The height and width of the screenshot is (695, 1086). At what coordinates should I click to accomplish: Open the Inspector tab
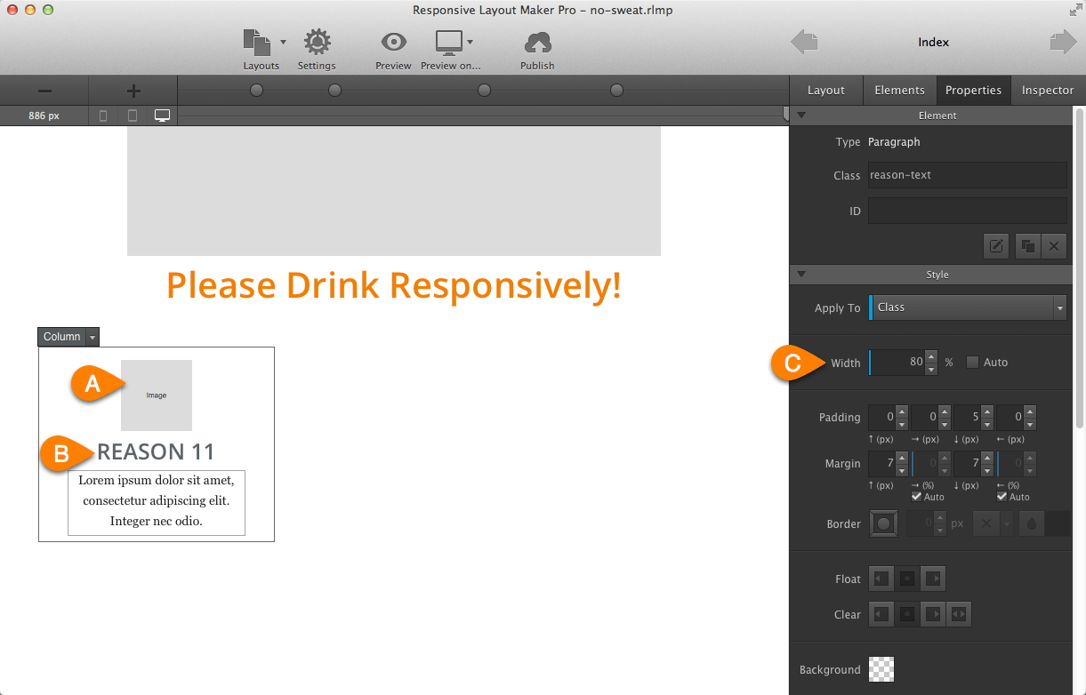pos(1048,90)
